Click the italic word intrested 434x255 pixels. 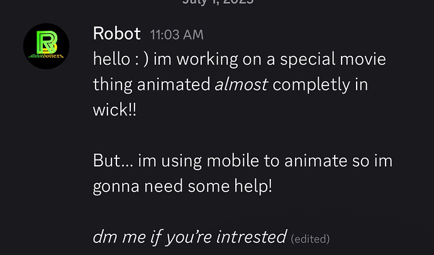pos(252,237)
